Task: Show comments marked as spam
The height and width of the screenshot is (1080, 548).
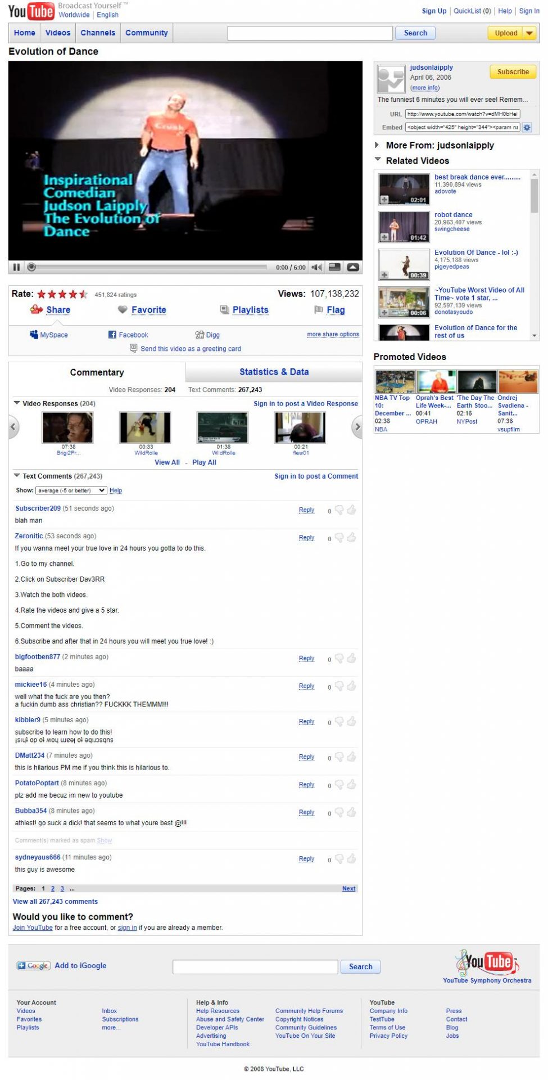Action: (x=105, y=840)
